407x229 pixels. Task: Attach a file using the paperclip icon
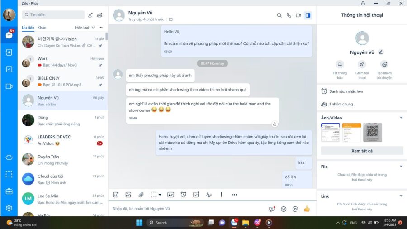tap(141, 195)
